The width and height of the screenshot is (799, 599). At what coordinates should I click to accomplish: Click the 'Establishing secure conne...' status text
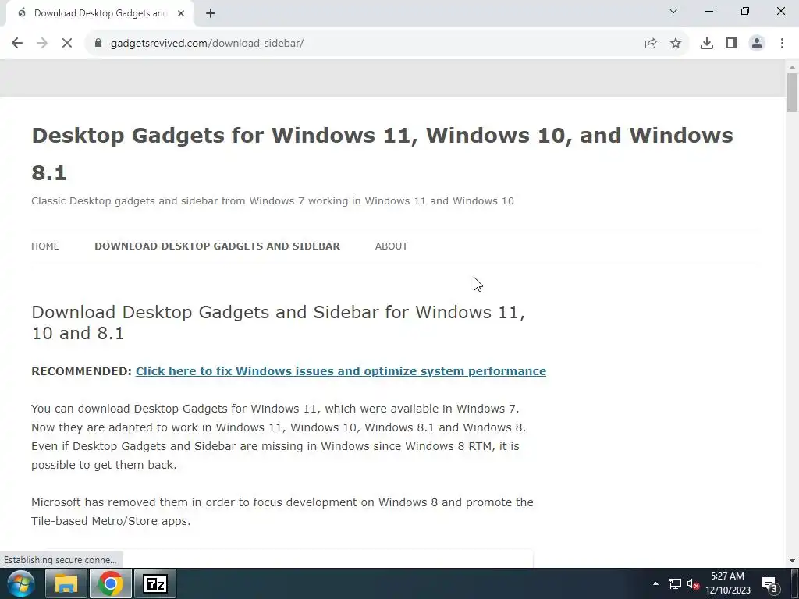click(60, 560)
